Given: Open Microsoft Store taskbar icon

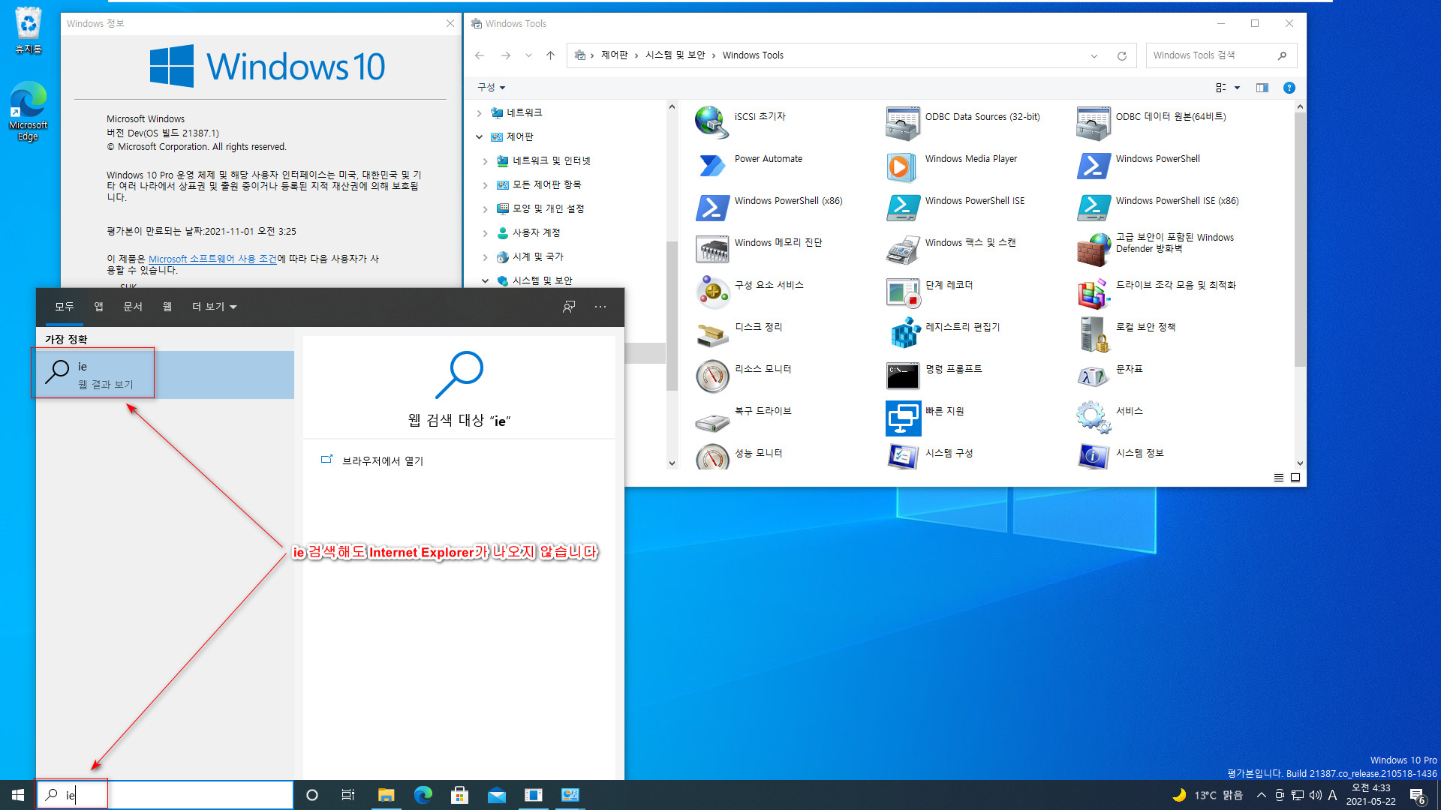Looking at the screenshot, I should [459, 795].
